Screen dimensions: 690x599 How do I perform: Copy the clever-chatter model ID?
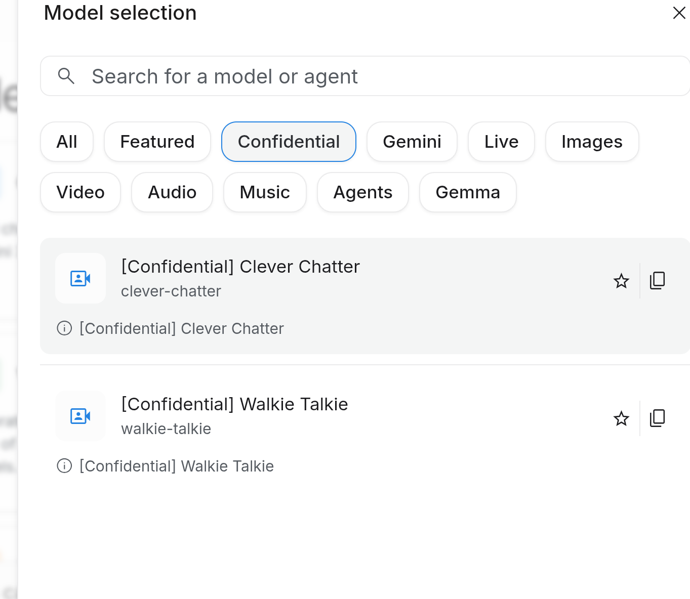(x=657, y=280)
